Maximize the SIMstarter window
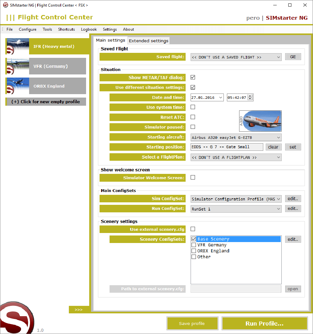Viewport: 313px width, 334px height. (x=290, y=5)
